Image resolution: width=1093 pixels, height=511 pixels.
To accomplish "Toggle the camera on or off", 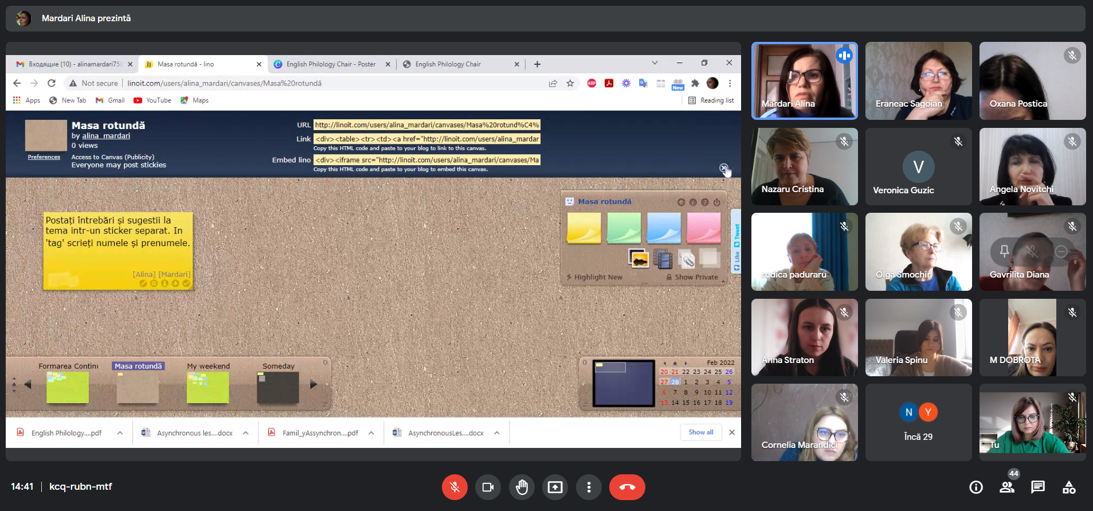I will [x=488, y=487].
